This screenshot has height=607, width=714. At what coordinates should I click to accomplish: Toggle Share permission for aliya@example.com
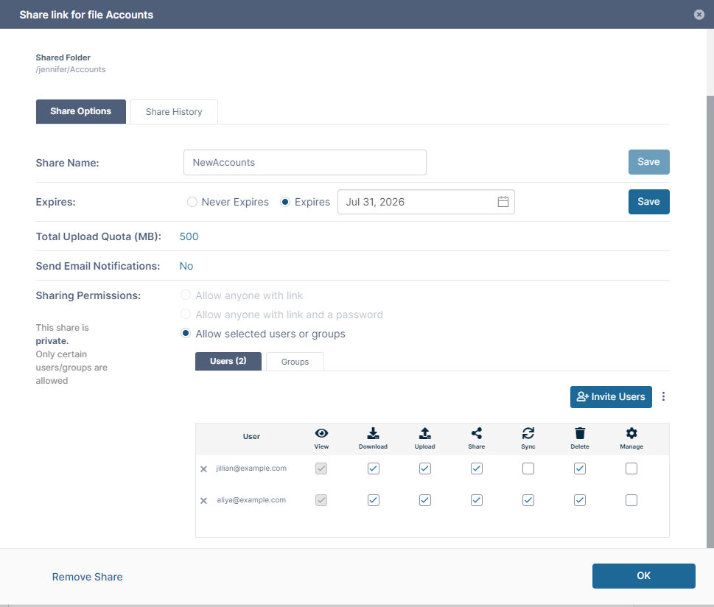tap(476, 500)
